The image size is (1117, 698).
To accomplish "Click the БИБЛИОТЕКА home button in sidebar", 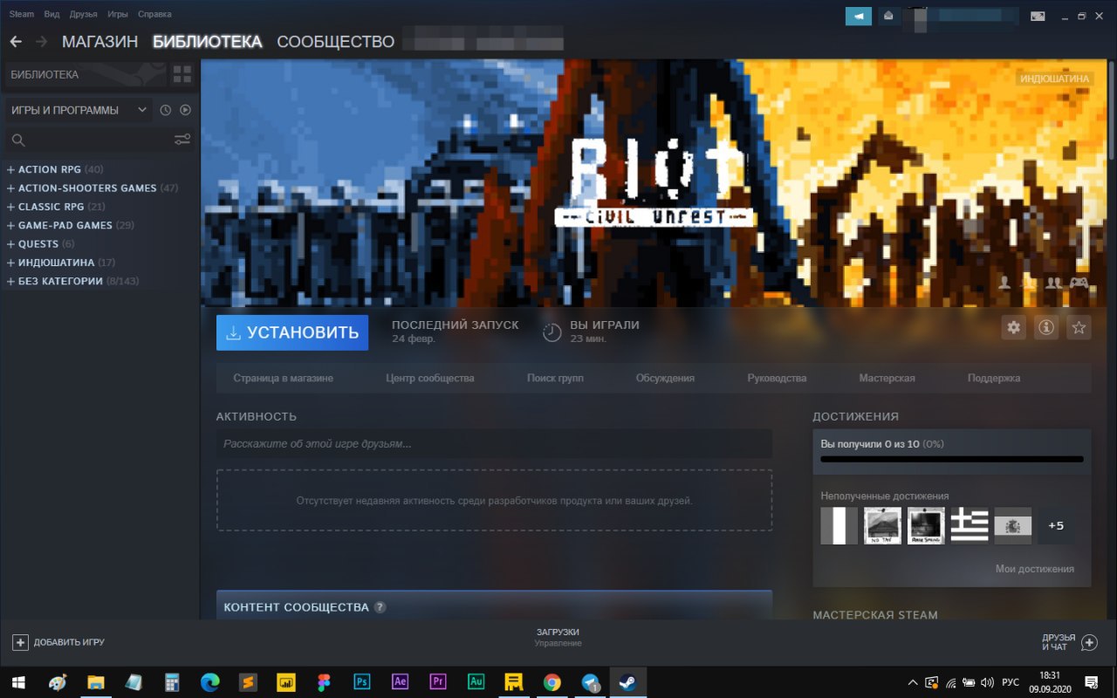I will point(86,74).
